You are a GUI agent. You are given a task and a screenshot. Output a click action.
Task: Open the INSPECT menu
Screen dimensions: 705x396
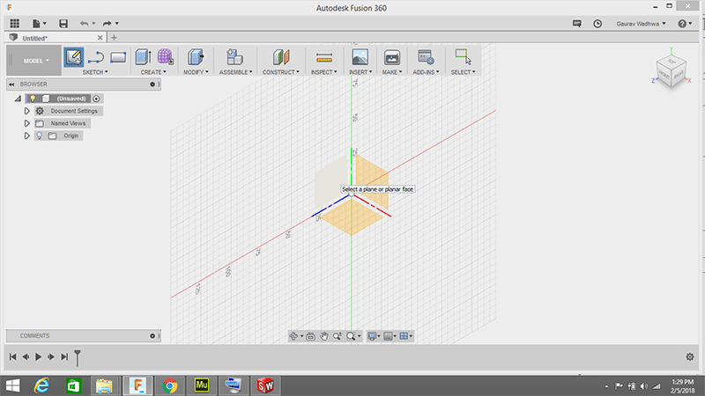(x=323, y=72)
